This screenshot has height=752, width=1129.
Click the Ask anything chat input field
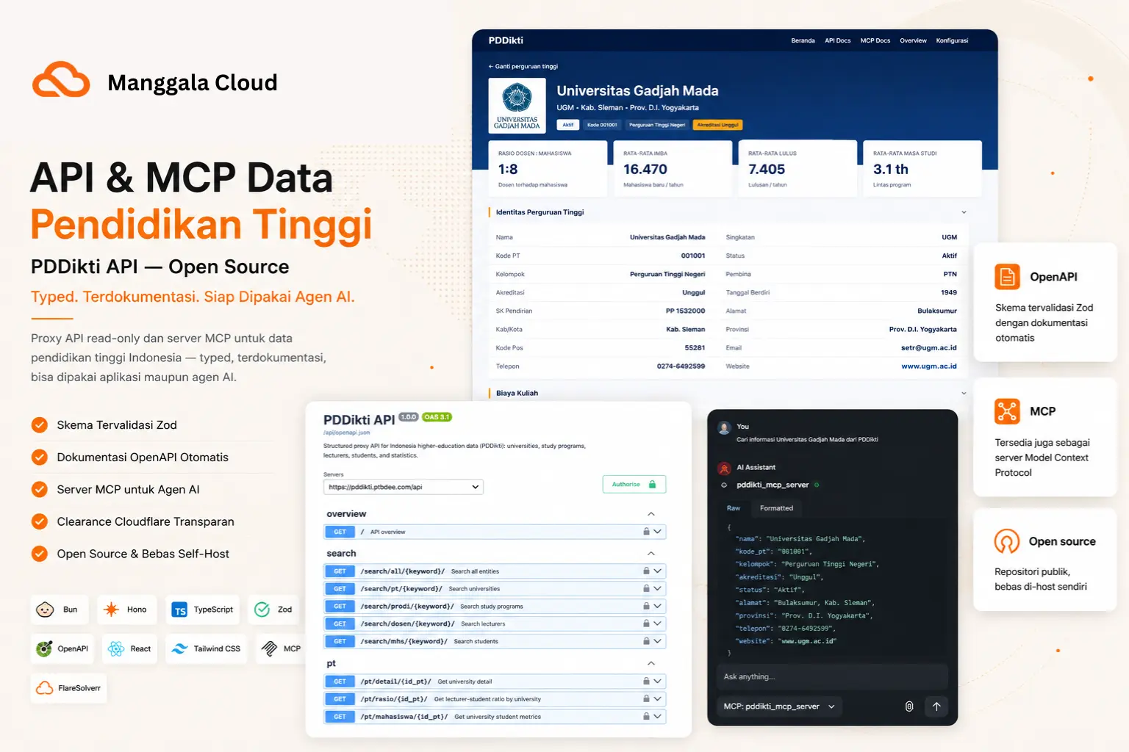[x=832, y=677]
